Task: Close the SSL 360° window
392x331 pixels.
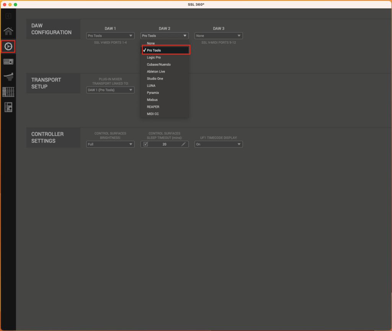Action: pyautogui.click(x=5, y=5)
